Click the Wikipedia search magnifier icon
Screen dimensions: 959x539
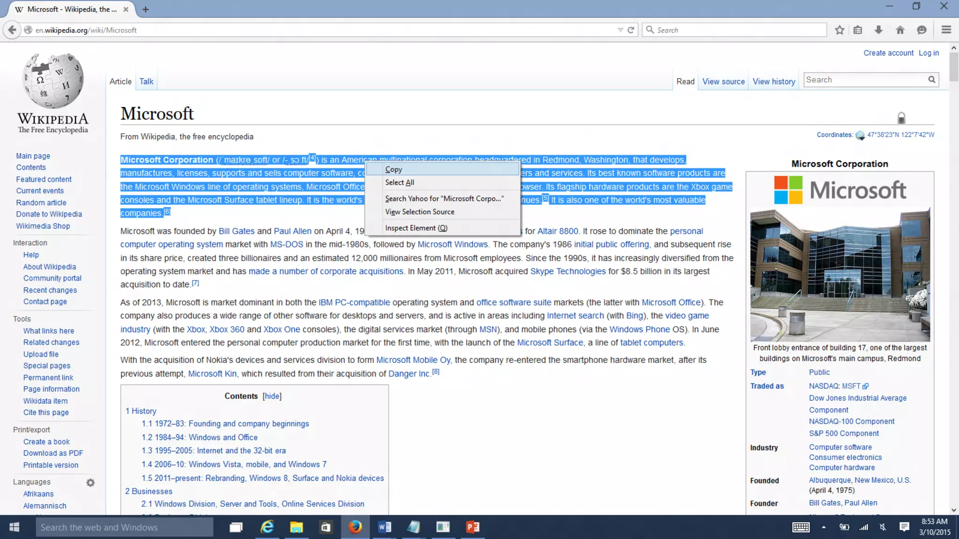(x=932, y=80)
